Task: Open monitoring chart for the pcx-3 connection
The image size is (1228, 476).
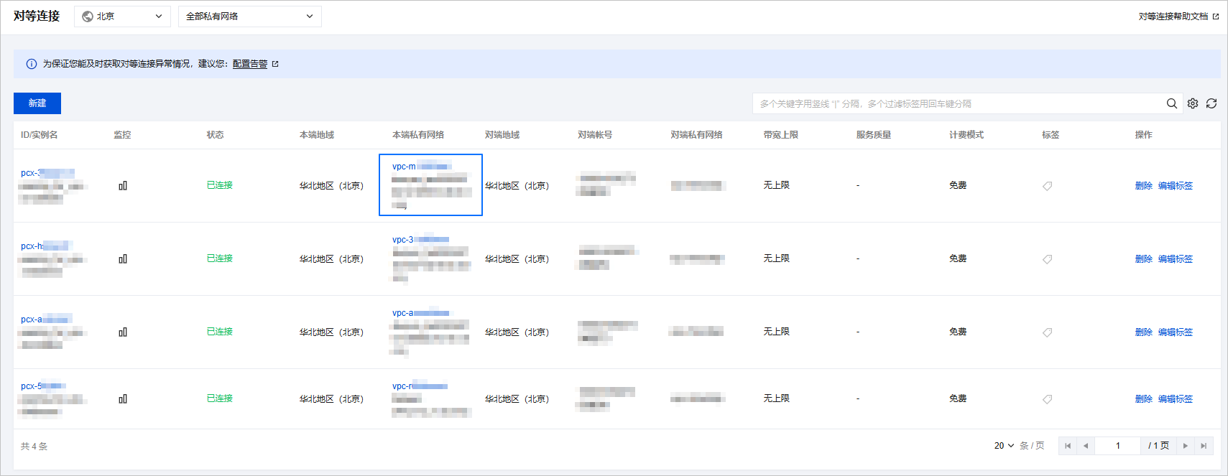Action: tap(123, 185)
